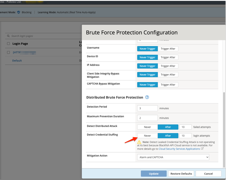Viewport: 226px width, 180px height.
Task: Set CAPTCHA Bypass Mitigation to Trigger After
Action: tap(168, 85)
